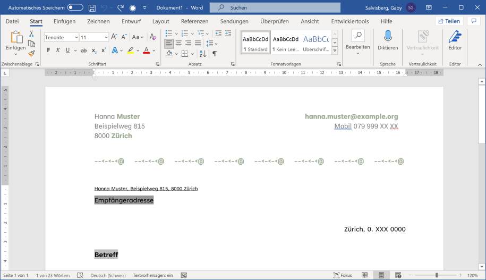Viewport: 486px width, 280px height.
Task: Toggle italic with the K button
Action: pyautogui.click(x=58, y=50)
